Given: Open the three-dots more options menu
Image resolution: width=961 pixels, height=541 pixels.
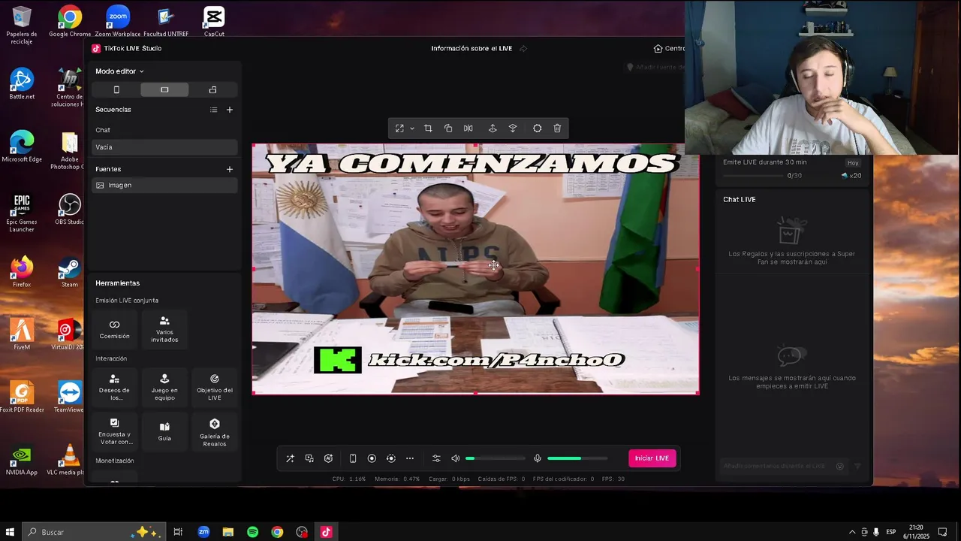Looking at the screenshot, I should point(410,458).
